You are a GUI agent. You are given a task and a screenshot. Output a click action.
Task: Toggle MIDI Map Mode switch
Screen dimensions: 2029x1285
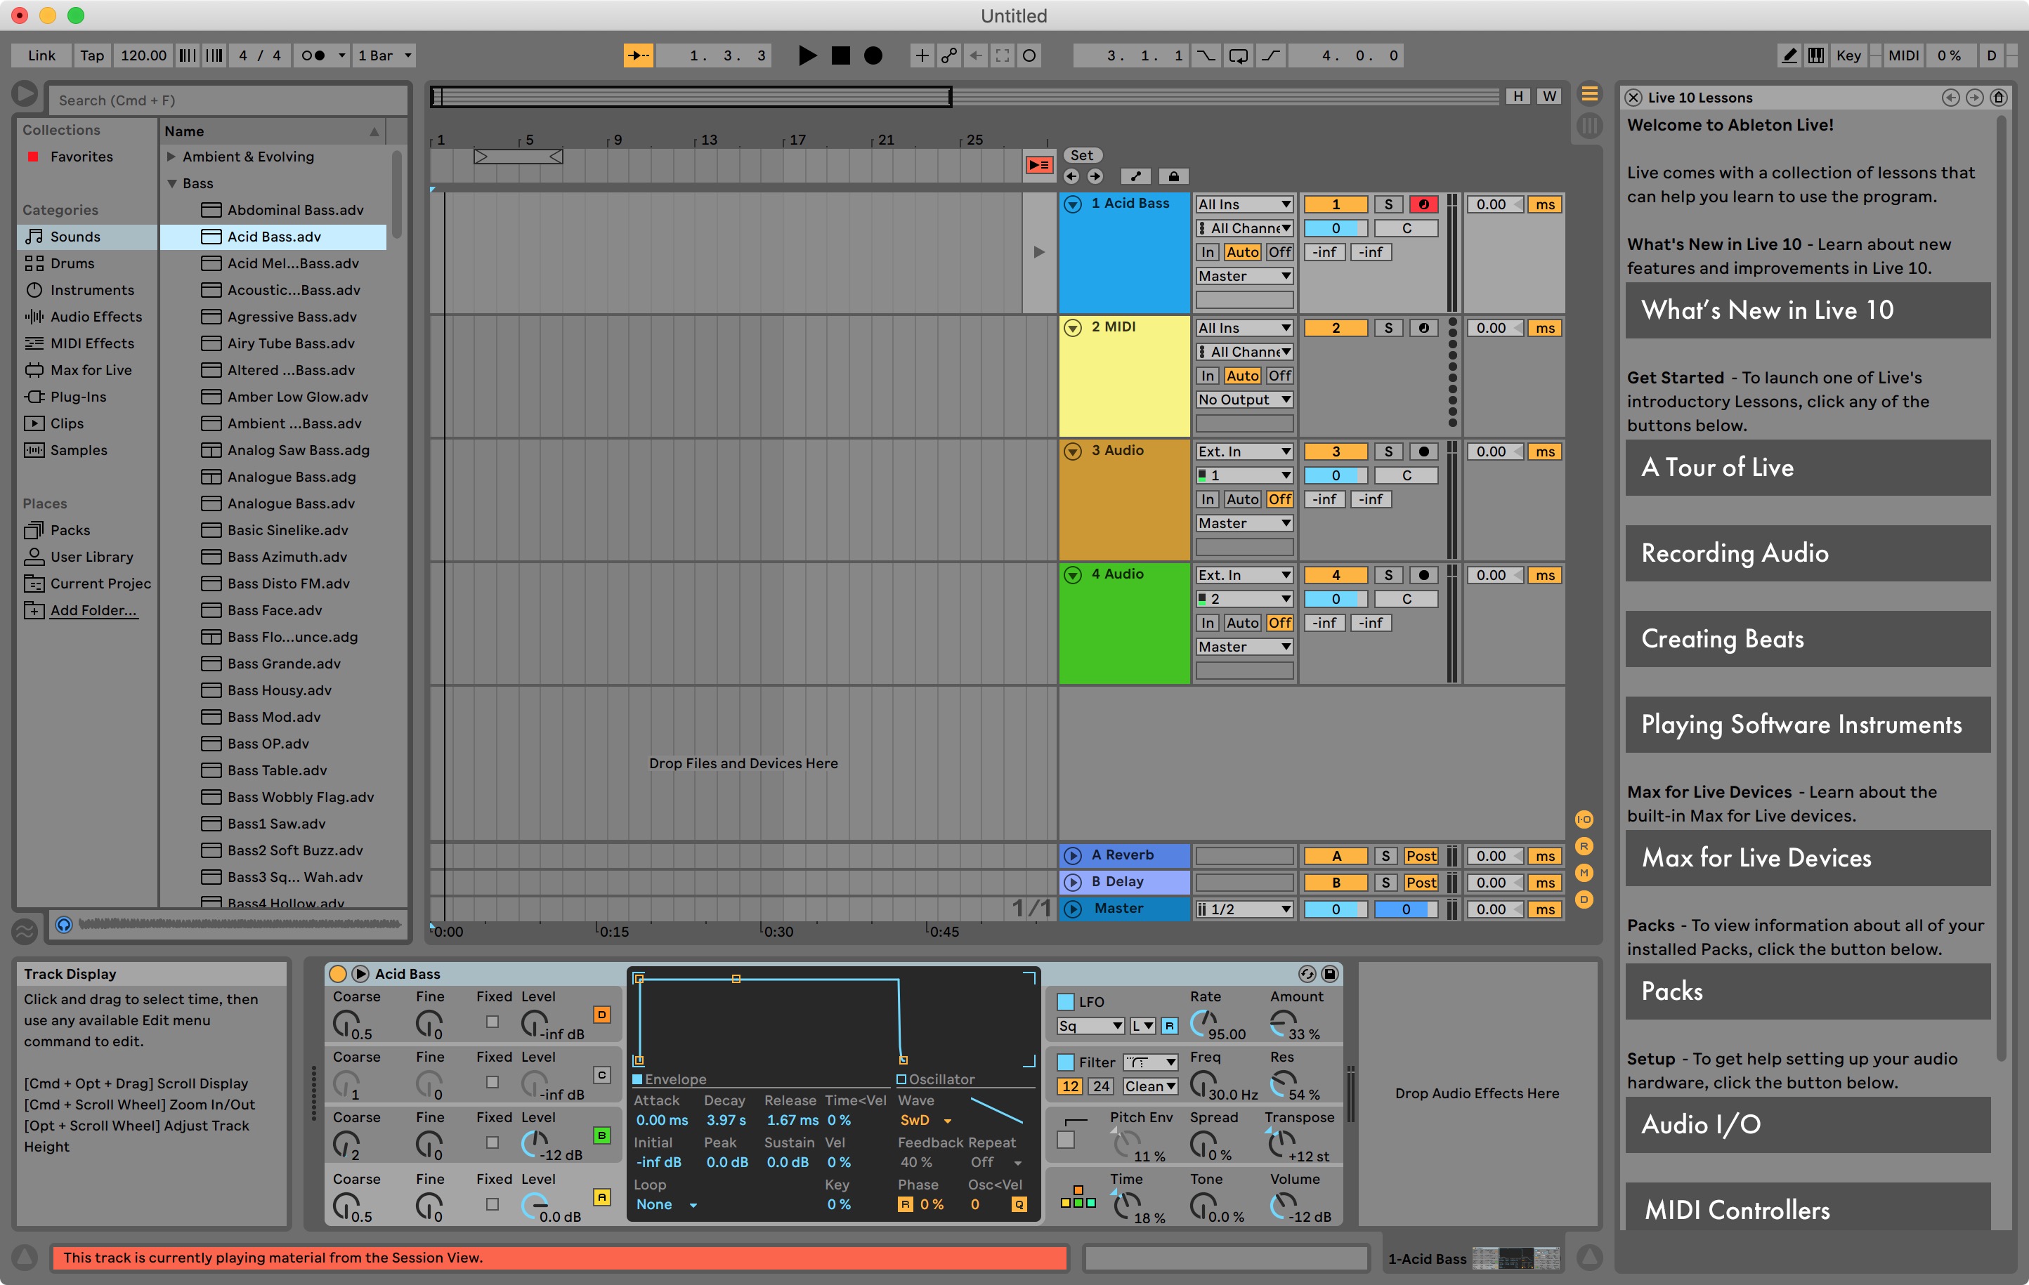pyautogui.click(x=1903, y=55)
